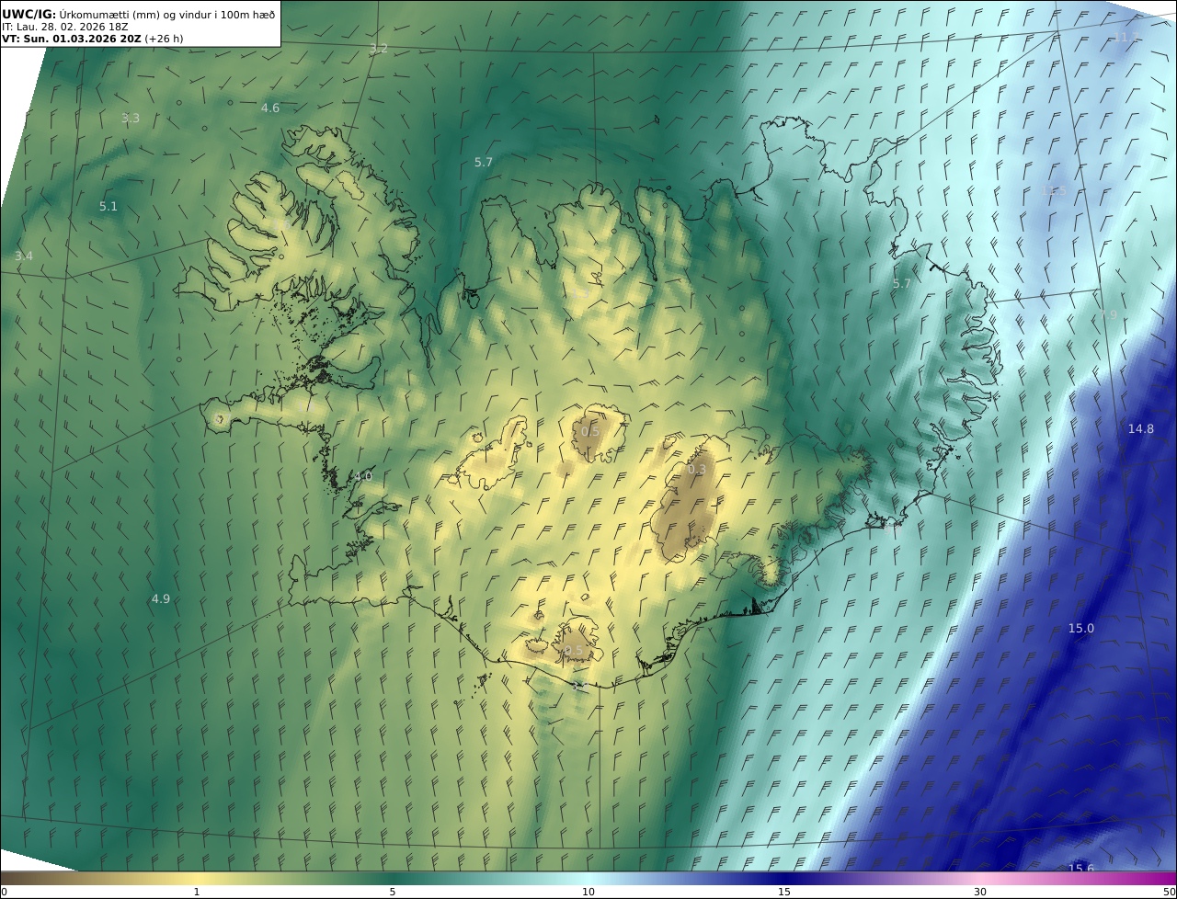Click the 15.6 value at the bottom right
The width and height of the screenshot is (1177, 899).
[1080, 869]
